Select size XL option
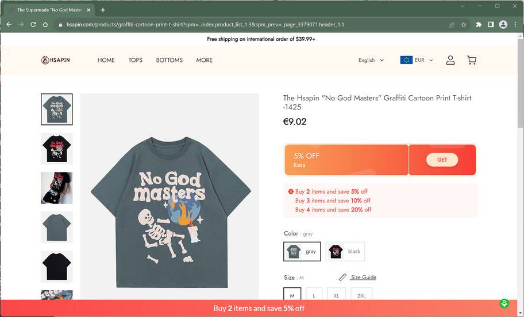The width and height of the screenshot is (524, 317). pyautogui.click(x=336, y=295)
